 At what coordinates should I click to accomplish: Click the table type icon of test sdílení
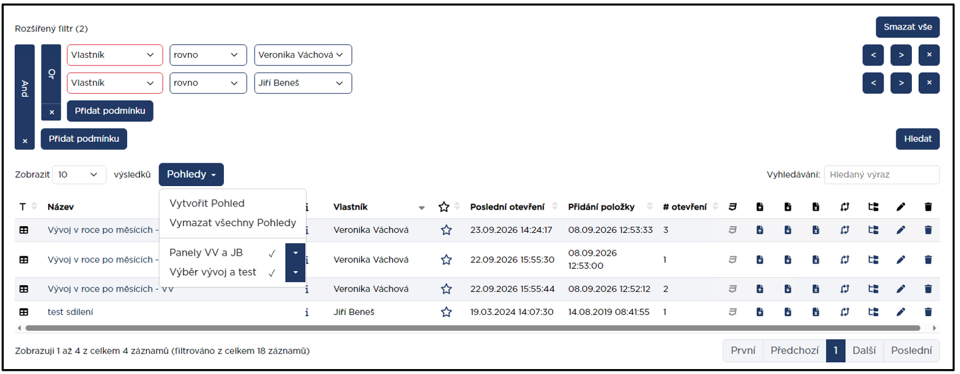pos(23,312)
